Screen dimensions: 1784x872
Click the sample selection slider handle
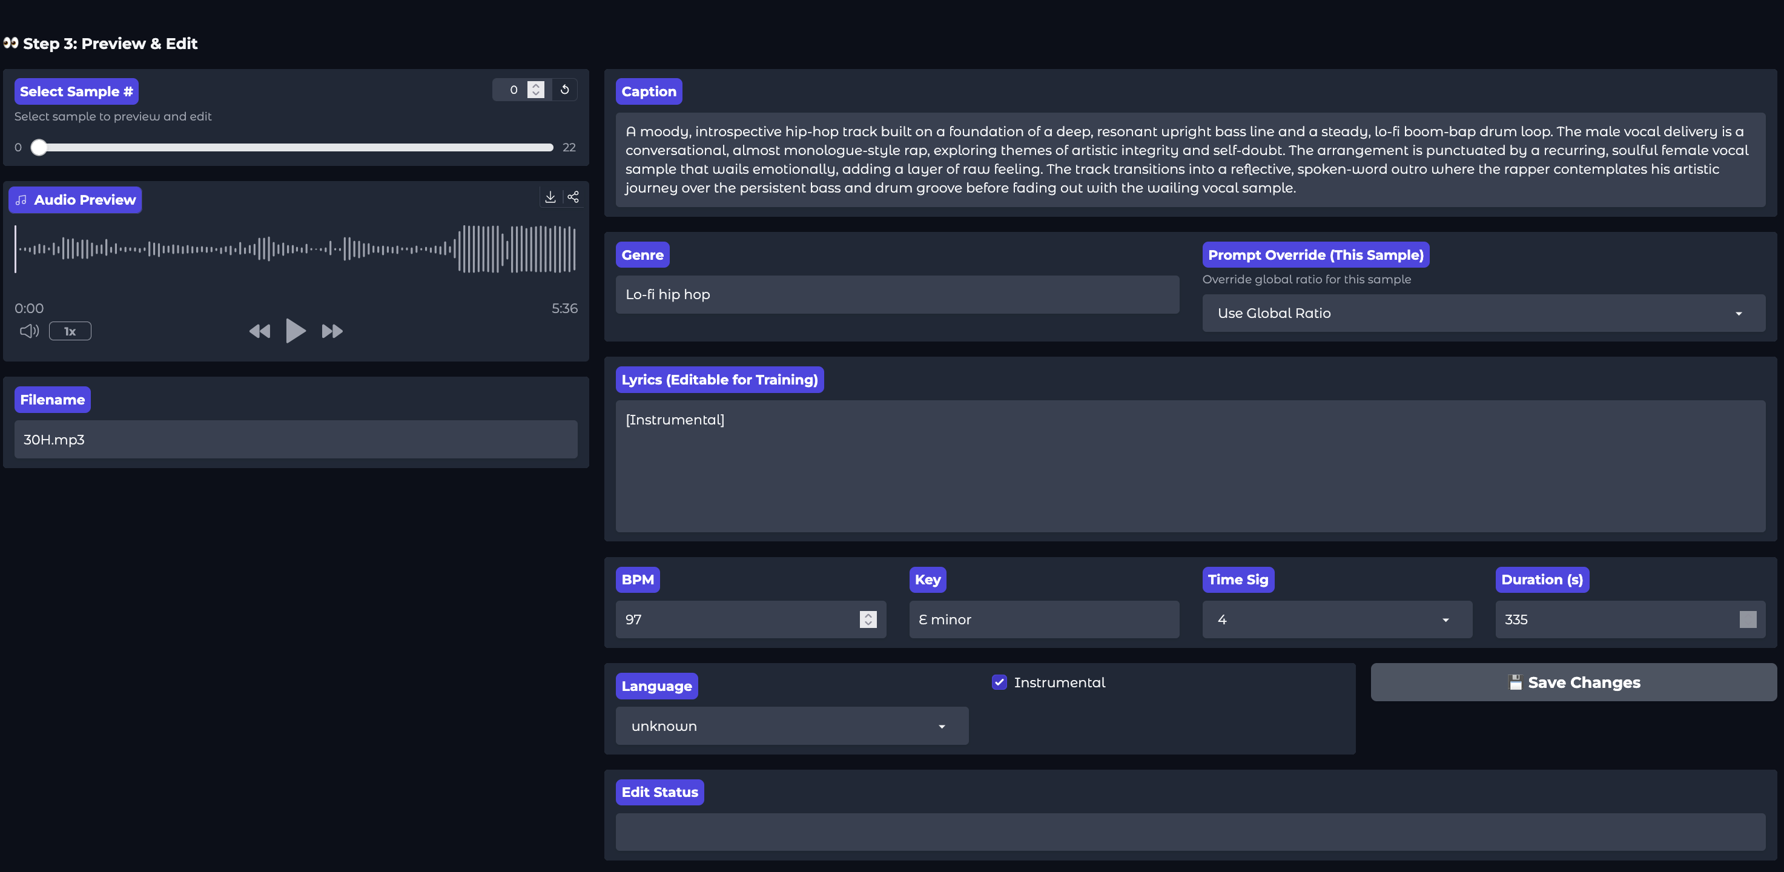tap(39, 147)
